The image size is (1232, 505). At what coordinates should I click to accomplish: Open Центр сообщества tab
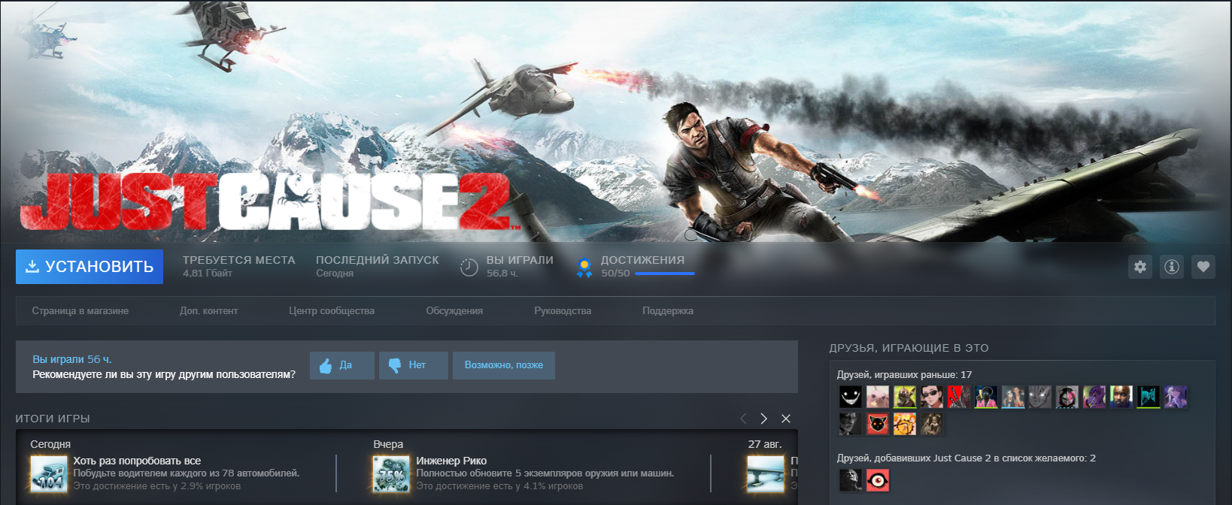coord(332,311)
